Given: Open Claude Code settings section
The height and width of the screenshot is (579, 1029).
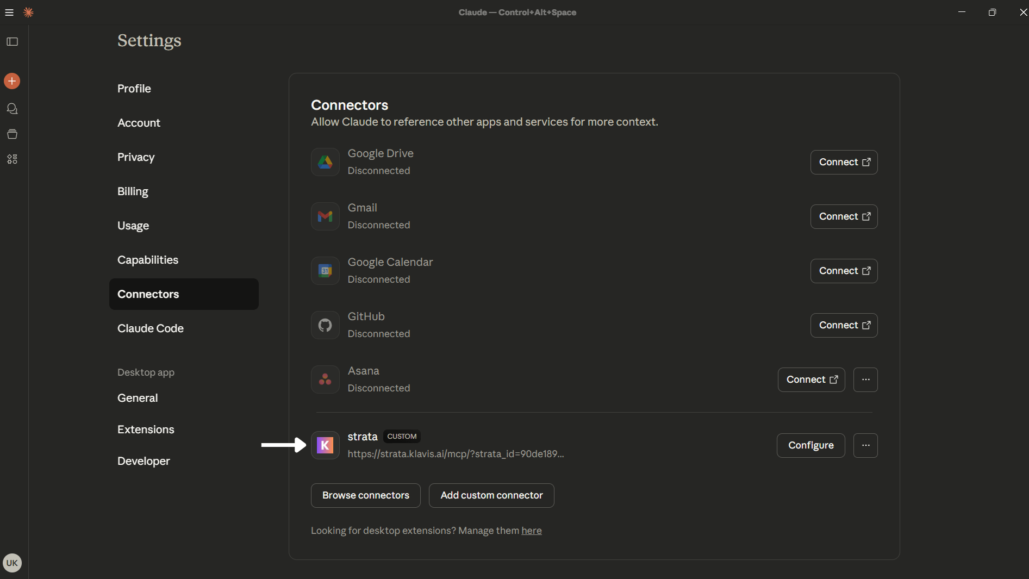Looking at the screenshot, I should [x=151, y=328].
